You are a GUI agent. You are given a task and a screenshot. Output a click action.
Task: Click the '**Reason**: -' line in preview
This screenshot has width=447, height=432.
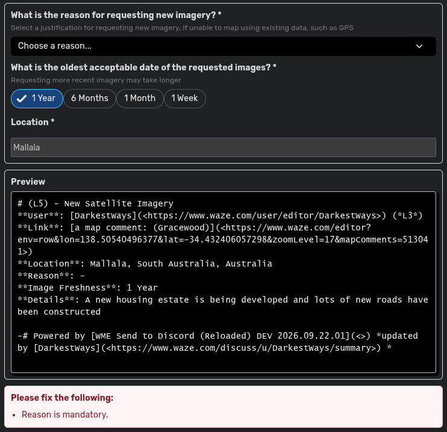point(51,276)
